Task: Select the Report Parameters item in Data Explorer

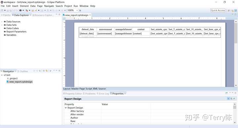Action: (x=17, y=32)
